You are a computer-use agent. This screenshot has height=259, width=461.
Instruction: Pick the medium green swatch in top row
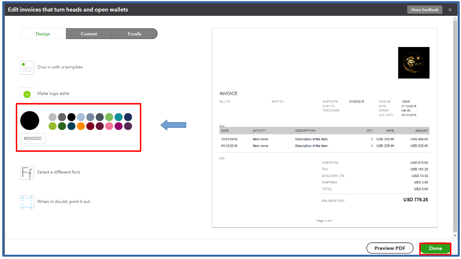coord(109,117)
